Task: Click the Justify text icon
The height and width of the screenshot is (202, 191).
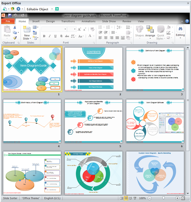Action: 117,38
